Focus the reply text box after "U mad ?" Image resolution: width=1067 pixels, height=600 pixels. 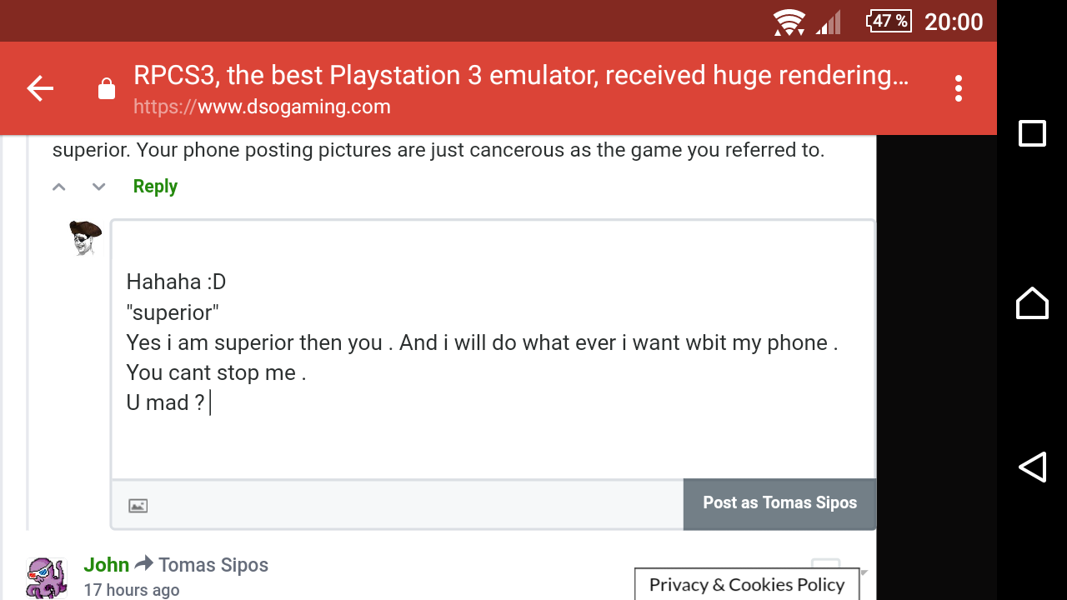[333, 403]
